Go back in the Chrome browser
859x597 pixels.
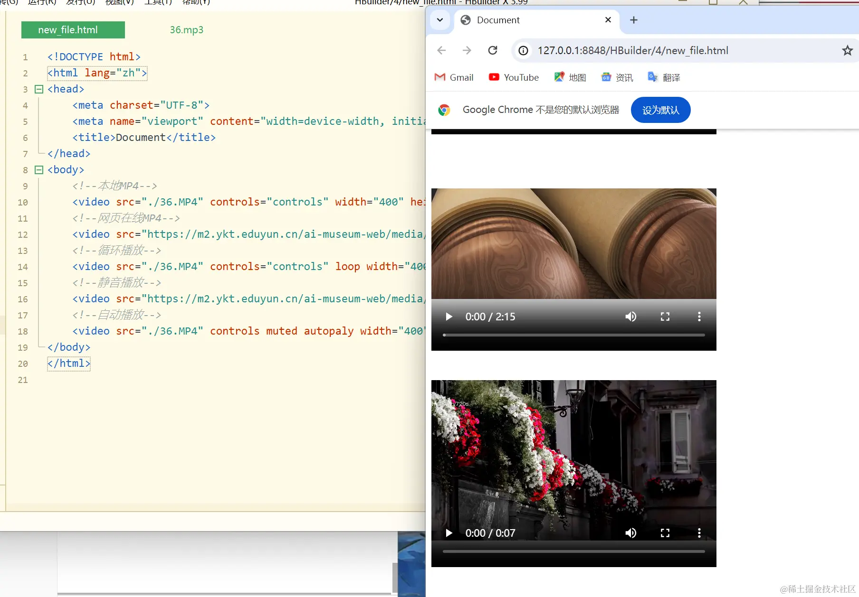pos(441,50)
